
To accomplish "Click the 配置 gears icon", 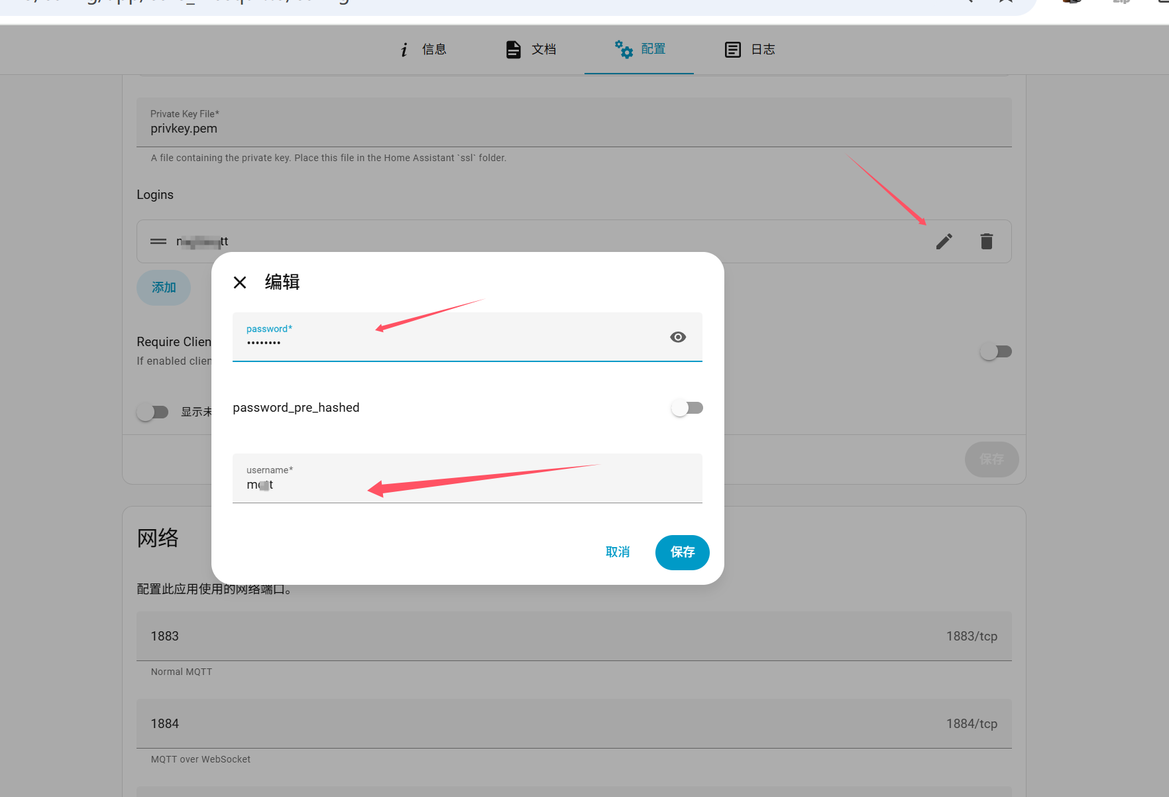I will pyautogui.click(x=624, y=49).
